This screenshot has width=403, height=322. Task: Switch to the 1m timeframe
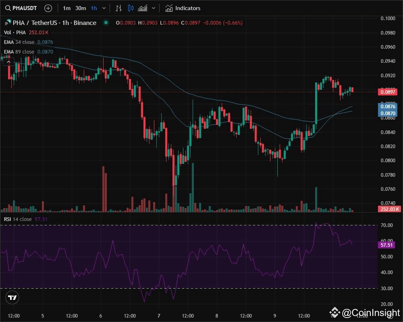tap(67, 8)
